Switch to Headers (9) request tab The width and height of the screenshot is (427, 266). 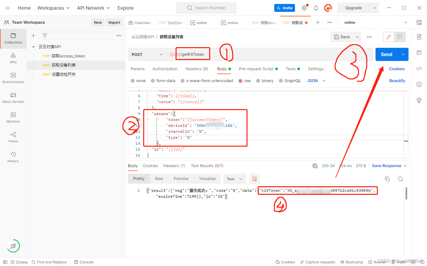click(197, 69)
